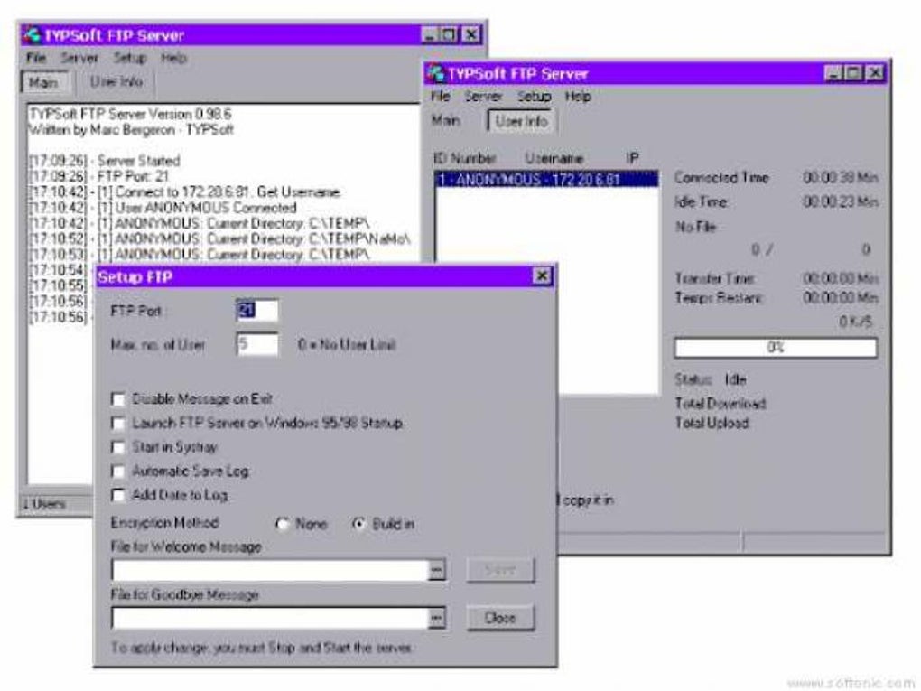921x691 pixels.
Task: Click the FTP Port input field
Action: tap(256, 310)
